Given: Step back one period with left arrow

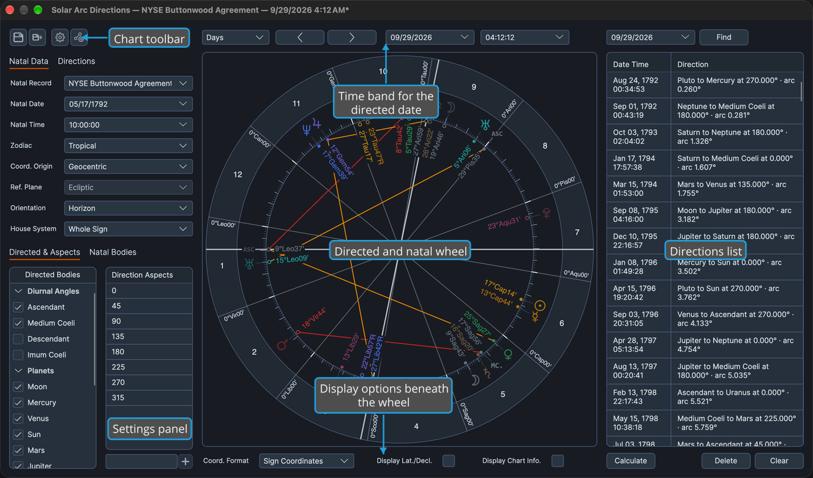Looking at the screenshot, I should point(300,37).
